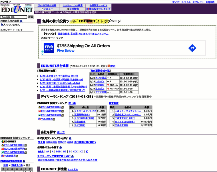This screenshot has width=217, height=172.
Task: Select the AAA credit rating link
Action: pos(41,151)
